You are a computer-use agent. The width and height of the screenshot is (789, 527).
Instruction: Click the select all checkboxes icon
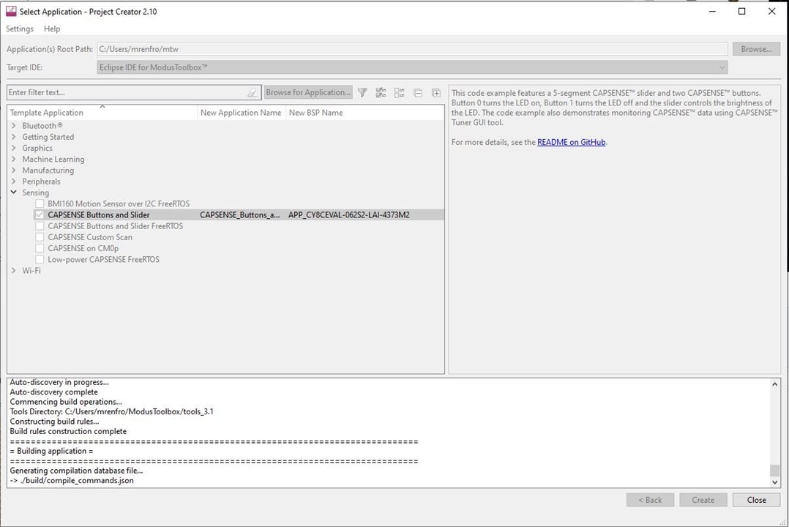point(381,93)
